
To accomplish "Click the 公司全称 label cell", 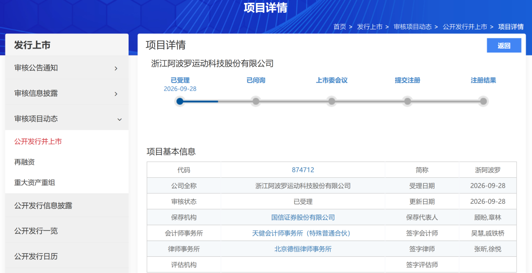I will tap(184, 186).
